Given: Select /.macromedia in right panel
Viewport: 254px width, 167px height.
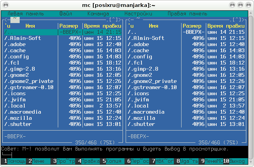Looking at the screenshot, I should [x=186, y=112].
